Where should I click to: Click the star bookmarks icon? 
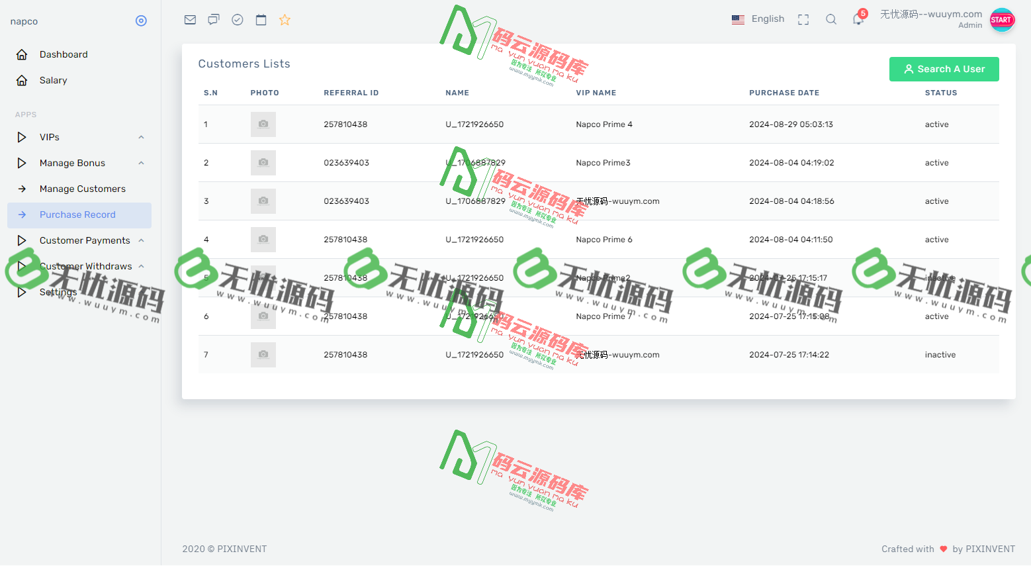coord(285,19)
